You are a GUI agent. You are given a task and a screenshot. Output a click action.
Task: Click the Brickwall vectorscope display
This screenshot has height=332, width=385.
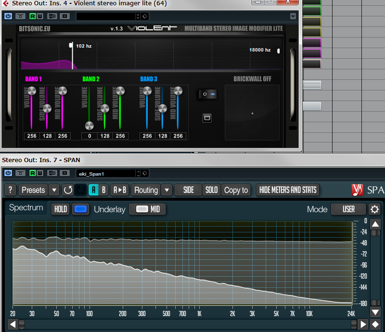[x=252, y=113]
